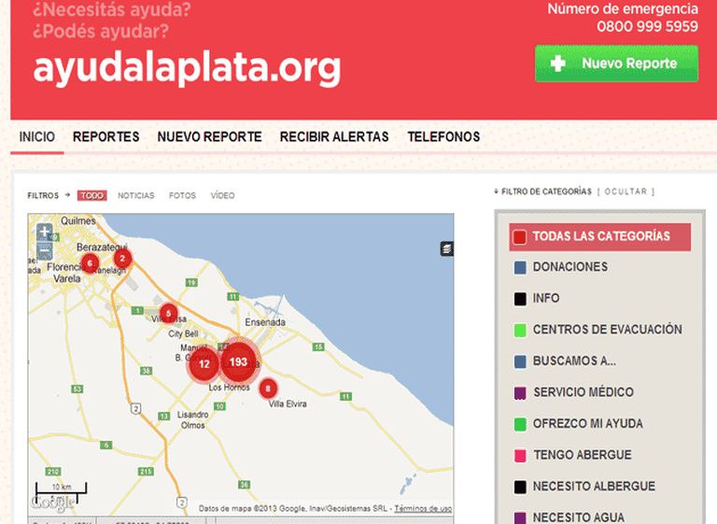Open the Términos de uso map link
The height and width of the screenshot is (524, 717).
[x=423, y=508]
